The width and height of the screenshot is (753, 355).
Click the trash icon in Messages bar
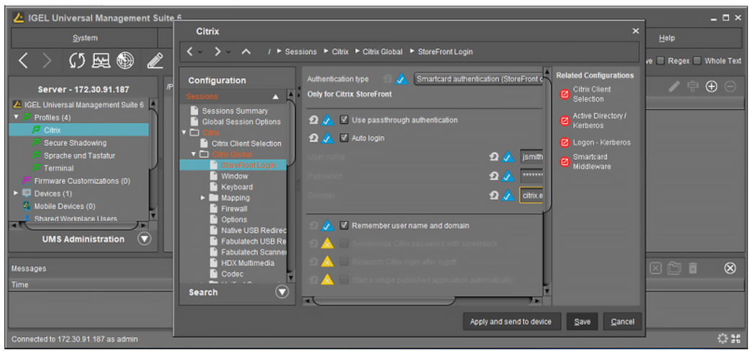(x=693, y=268)
